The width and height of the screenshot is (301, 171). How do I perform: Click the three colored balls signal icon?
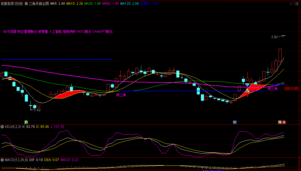247,90
